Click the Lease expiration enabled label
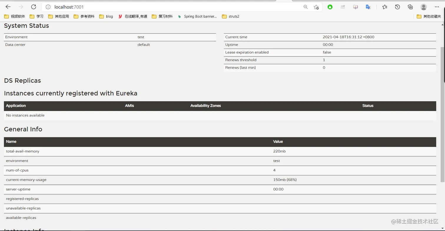 point(247,52)
